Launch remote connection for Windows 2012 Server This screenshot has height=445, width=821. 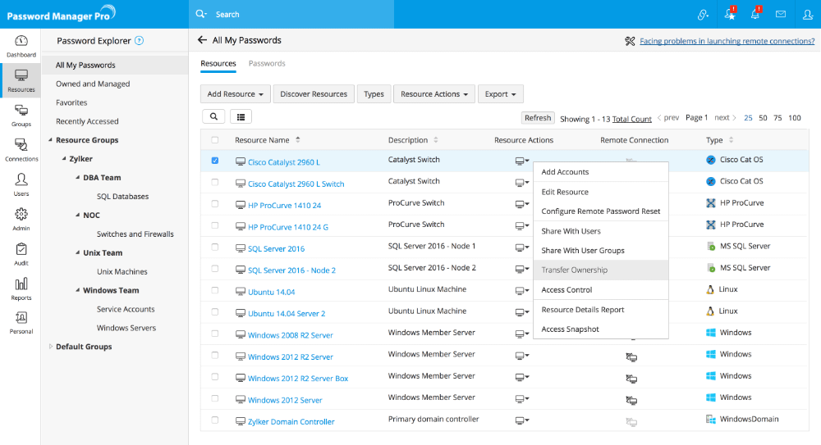pyautogui.click(x=631, y=400)
